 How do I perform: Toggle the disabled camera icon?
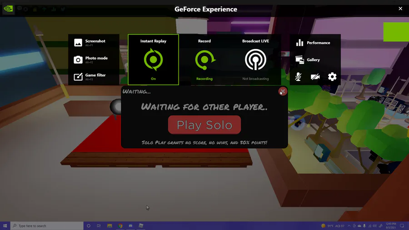point(315,77)
